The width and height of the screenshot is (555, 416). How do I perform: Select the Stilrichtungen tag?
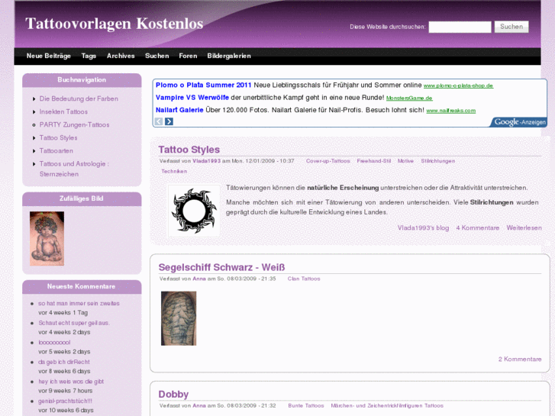438,161
